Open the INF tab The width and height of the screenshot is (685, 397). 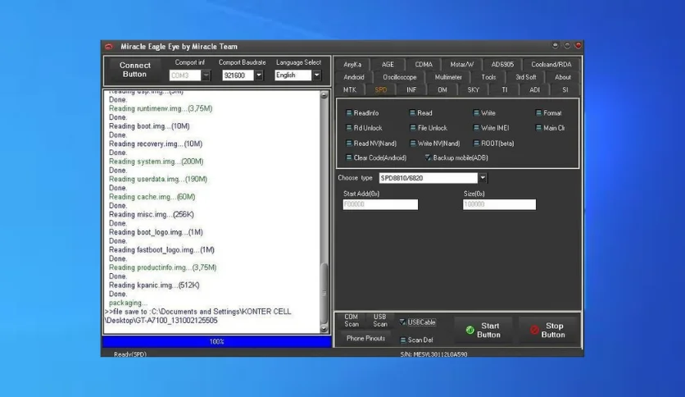411,89
